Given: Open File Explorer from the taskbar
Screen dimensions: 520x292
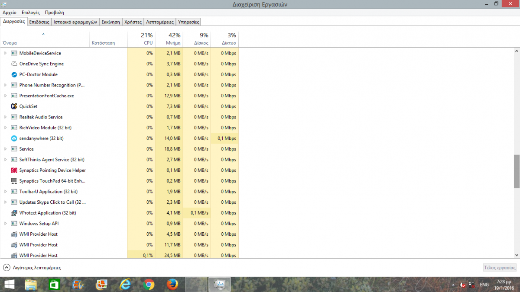Looking at the screenshot, I should click(x=31, y=284).
